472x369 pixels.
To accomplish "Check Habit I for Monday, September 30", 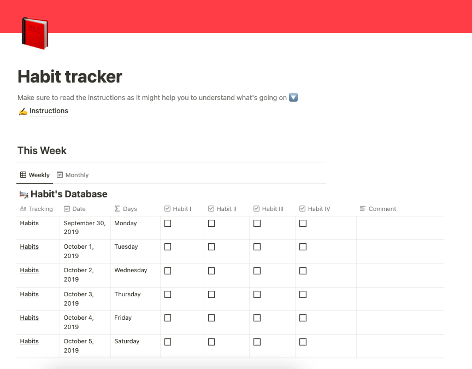I will tap(167, 222).
